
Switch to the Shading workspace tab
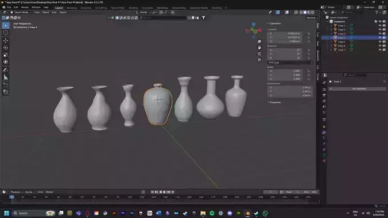[x=133, y=8]
